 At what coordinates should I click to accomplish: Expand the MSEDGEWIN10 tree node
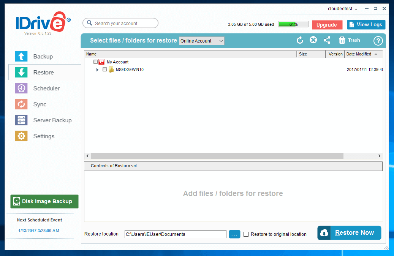point(98,70)
